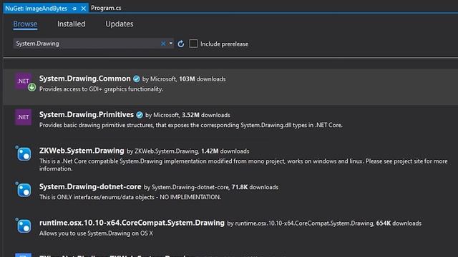Open the Program.cs document tab
Screen dimensions: 458x257
coord(106,8)
